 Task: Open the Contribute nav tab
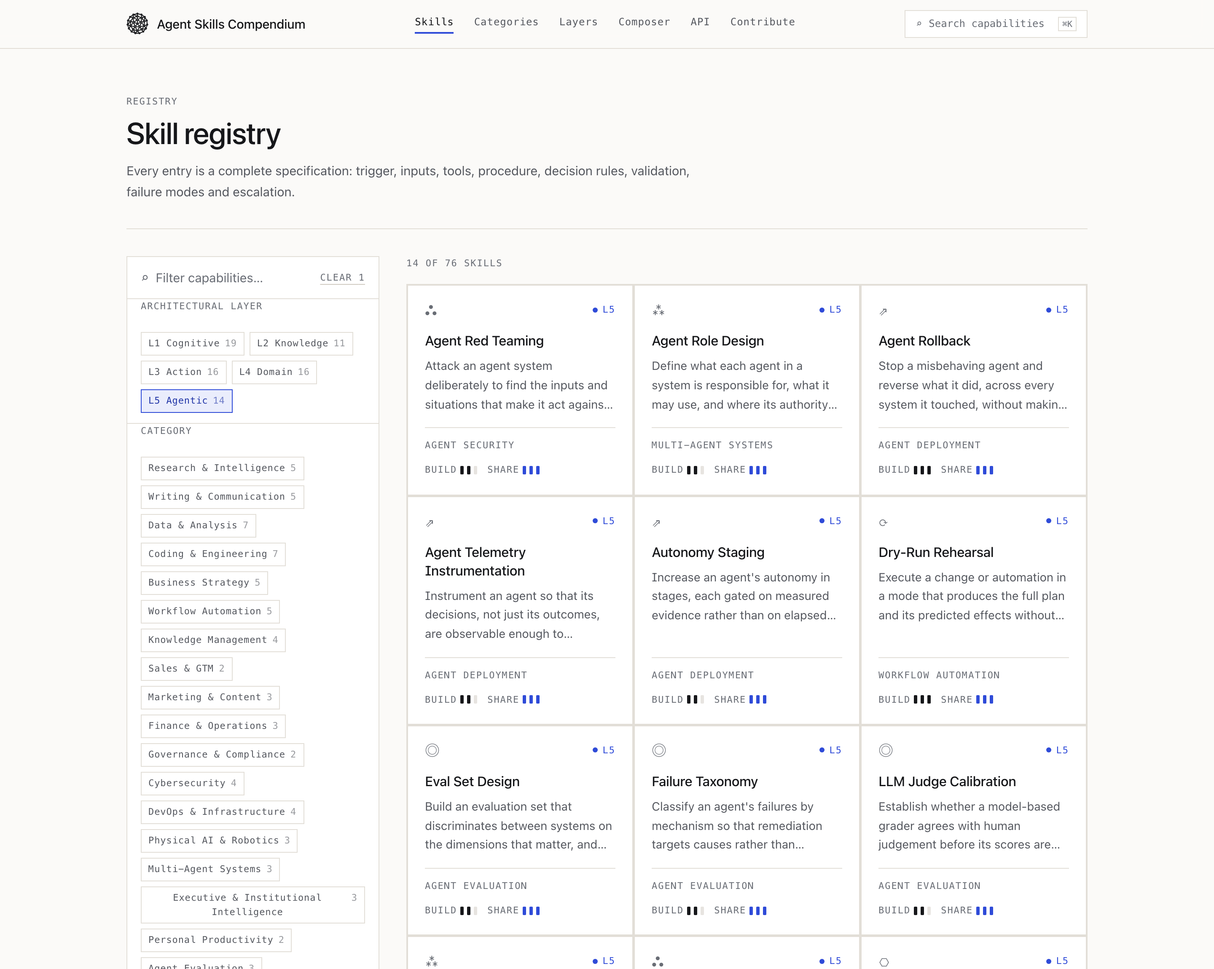click(x=763, y=22)
